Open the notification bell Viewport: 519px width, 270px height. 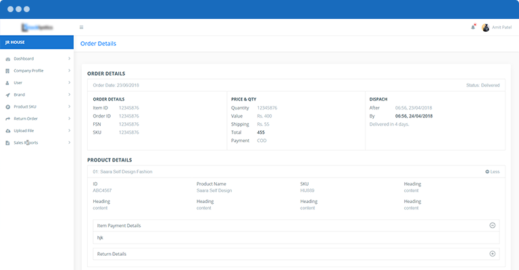(x=473, y=27)
